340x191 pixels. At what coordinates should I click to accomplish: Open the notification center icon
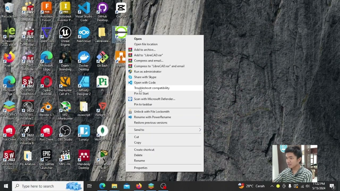click(332, 186)
